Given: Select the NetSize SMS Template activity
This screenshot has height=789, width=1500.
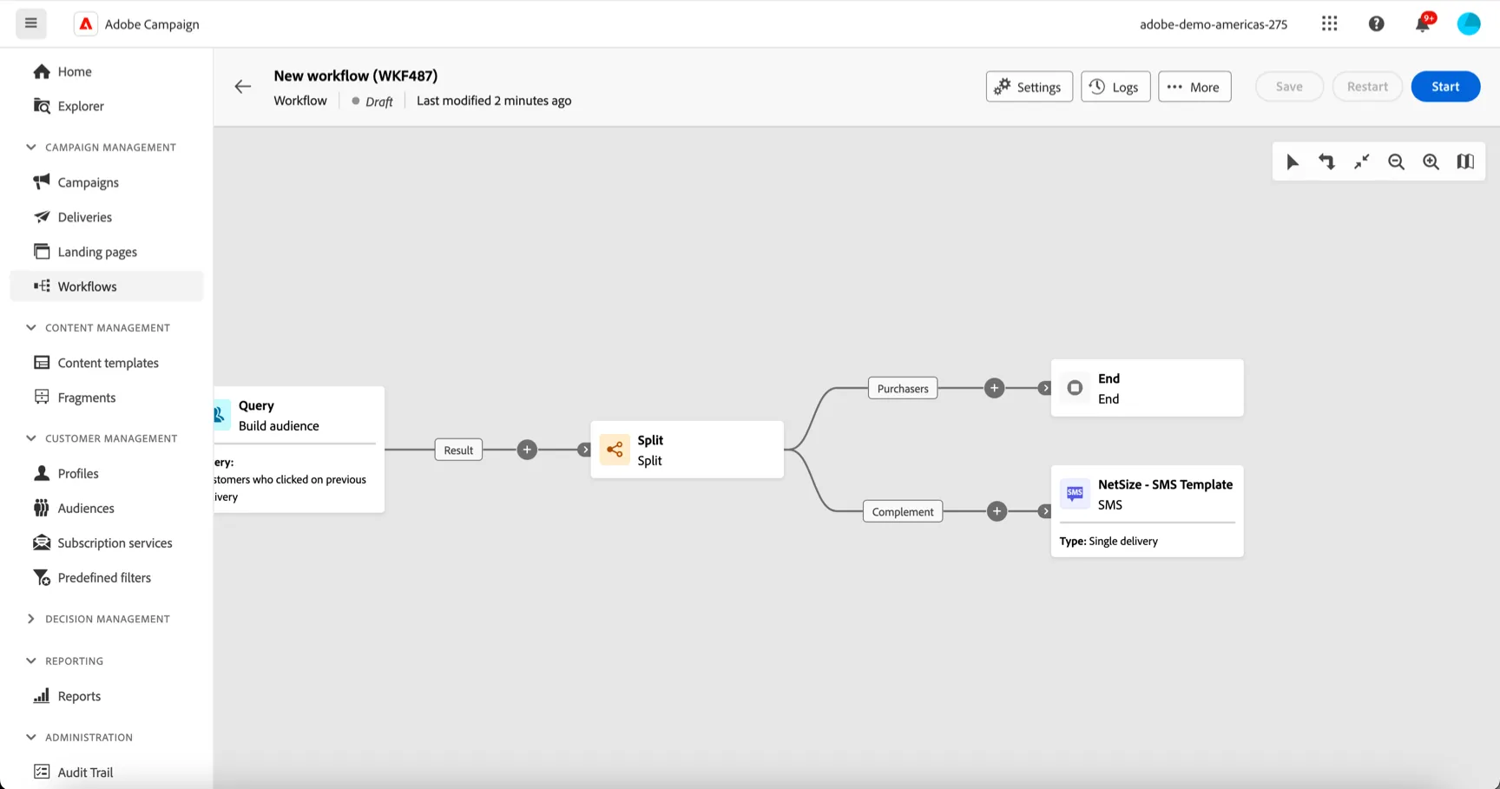Looking at the screenshot, I should pos(1147,511).
